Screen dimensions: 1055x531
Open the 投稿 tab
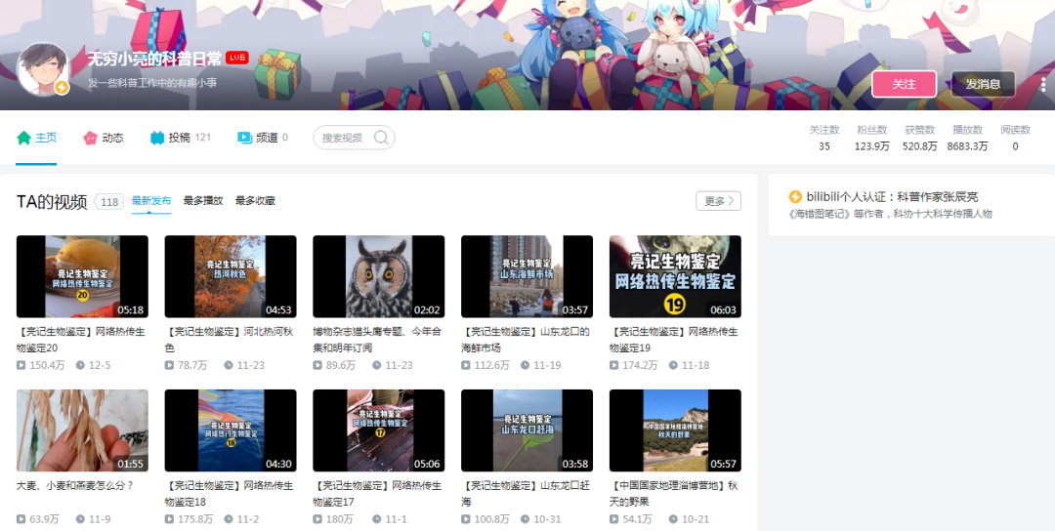tap(180, 138)
